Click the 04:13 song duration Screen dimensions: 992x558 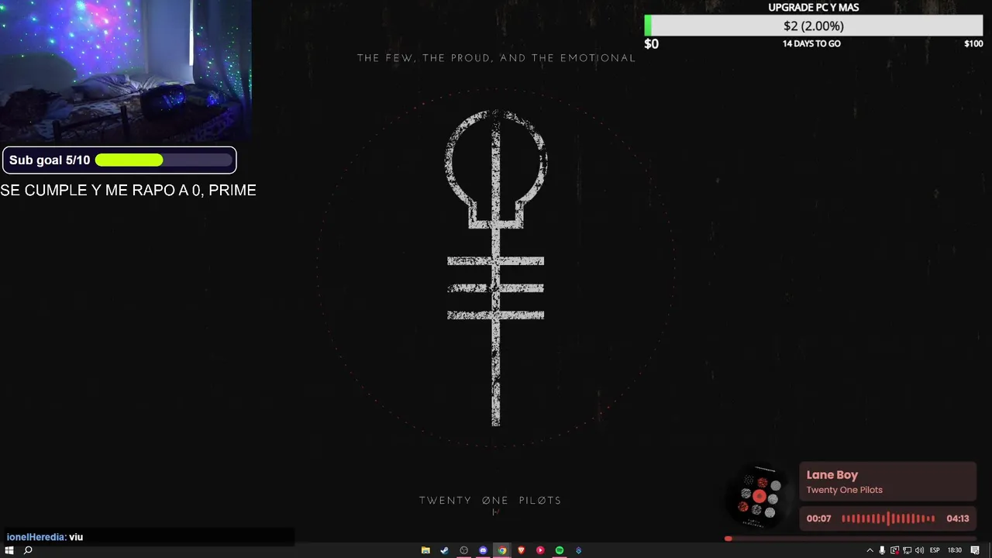point(957,518)
